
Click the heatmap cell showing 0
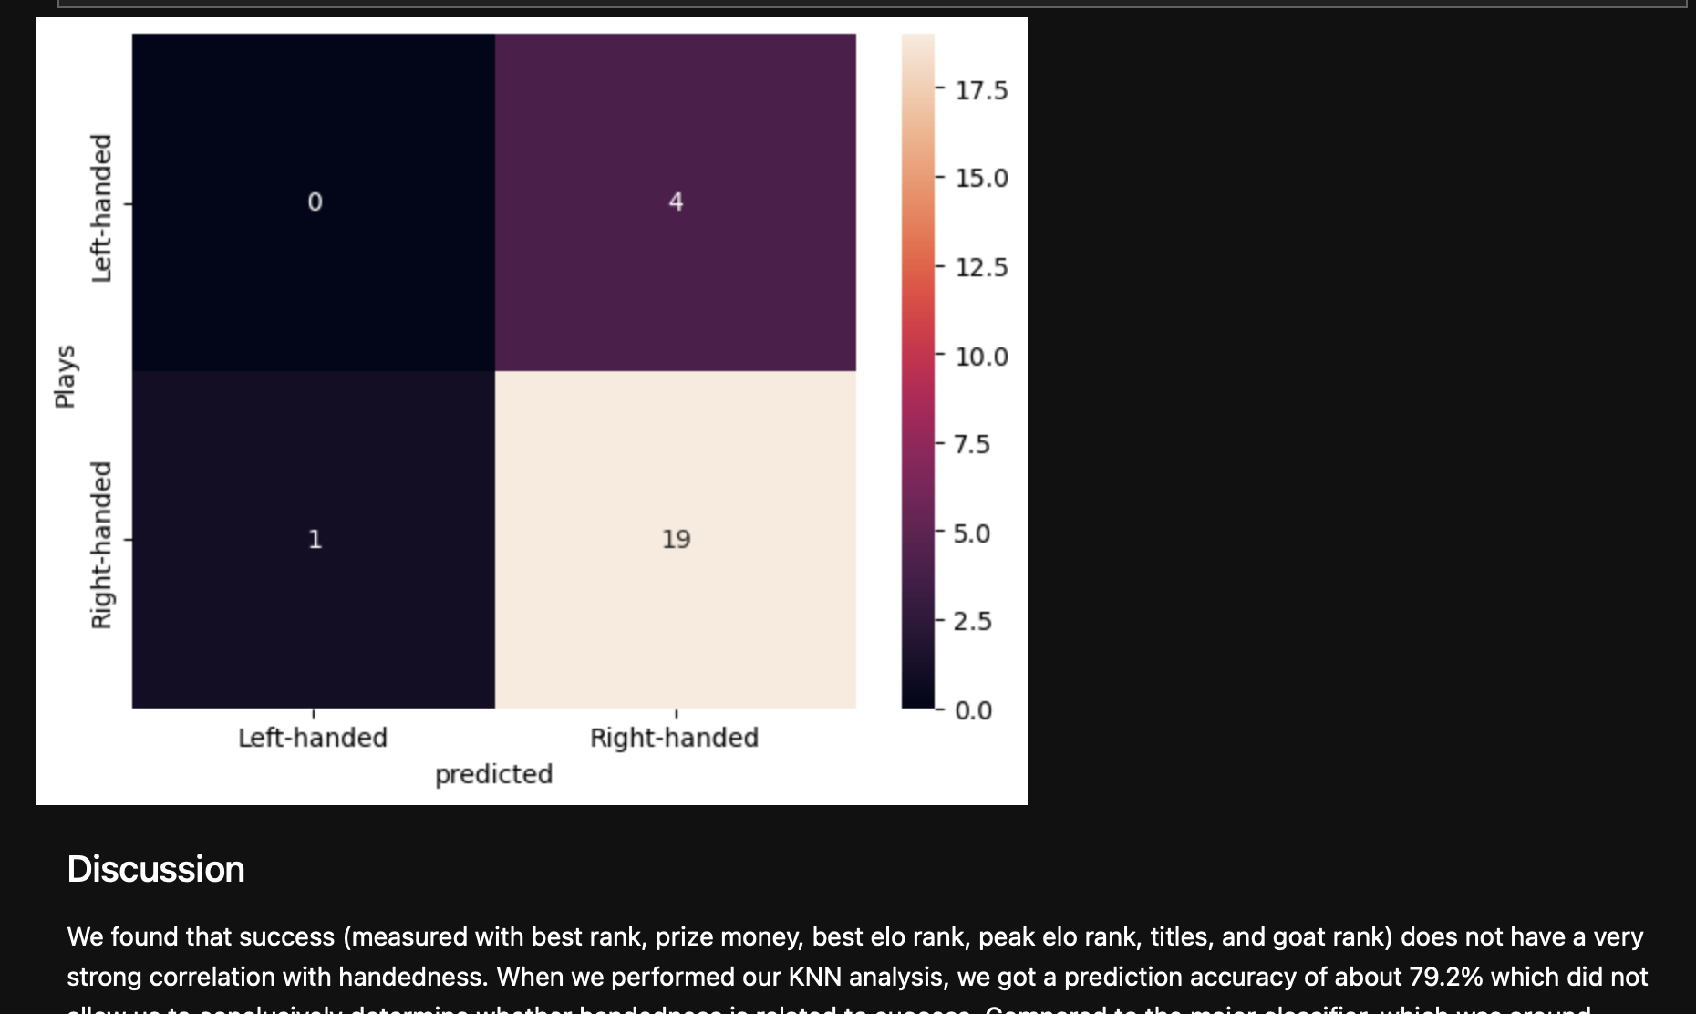(314, 202)
